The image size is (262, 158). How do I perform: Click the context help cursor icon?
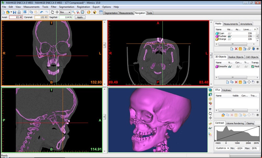pos(95,12)
